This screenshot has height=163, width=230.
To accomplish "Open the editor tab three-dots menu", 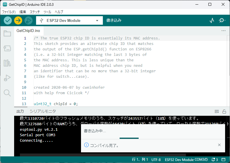I will [223, 31].
